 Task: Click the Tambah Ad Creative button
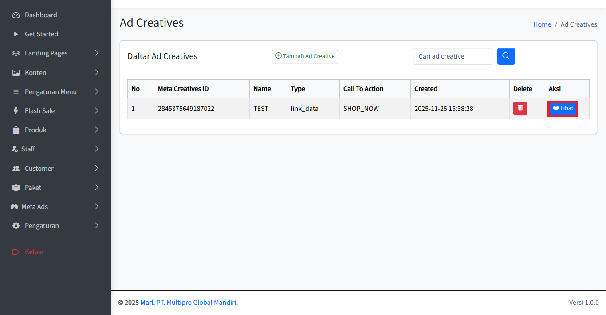pos(305,56)
